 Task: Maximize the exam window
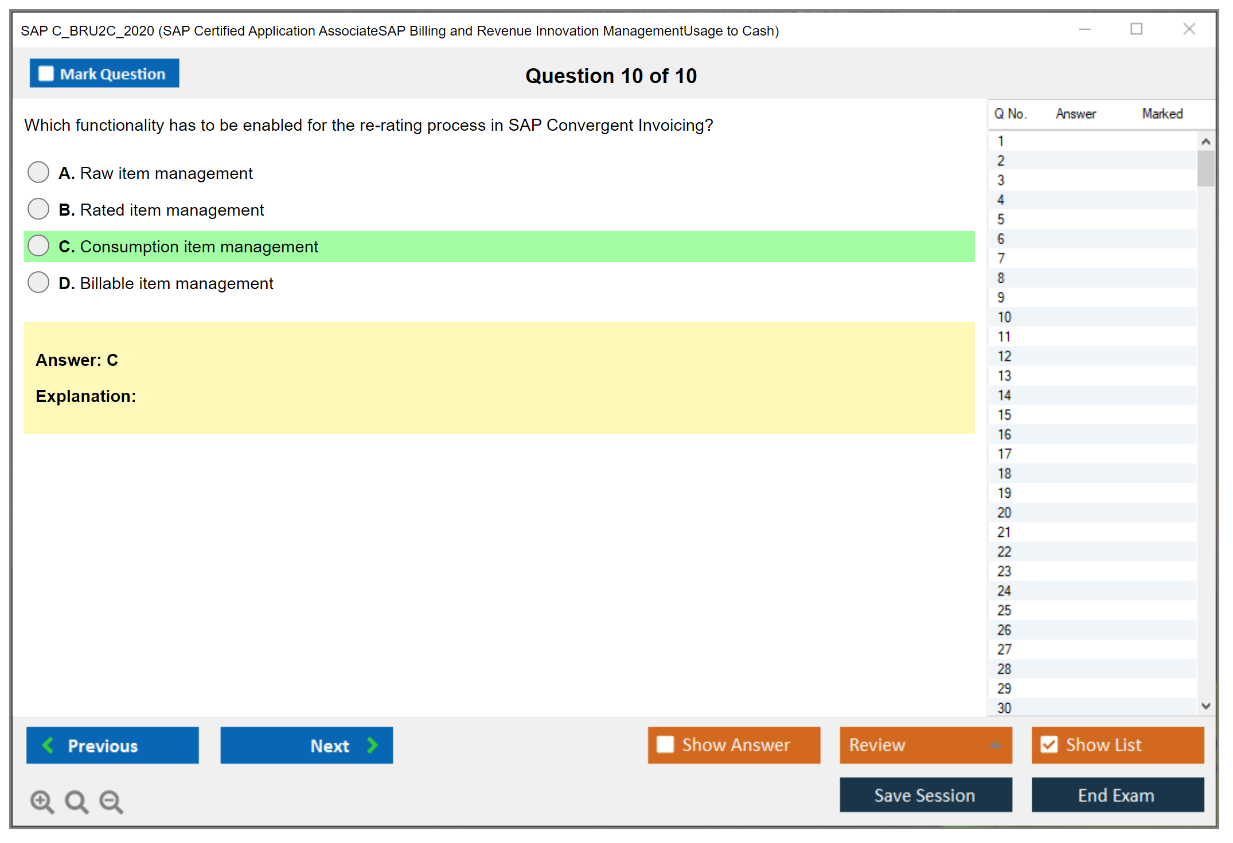click(1136, 29)
